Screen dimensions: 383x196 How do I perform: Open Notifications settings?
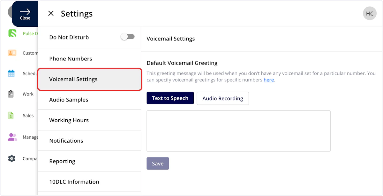coord(89,141)
